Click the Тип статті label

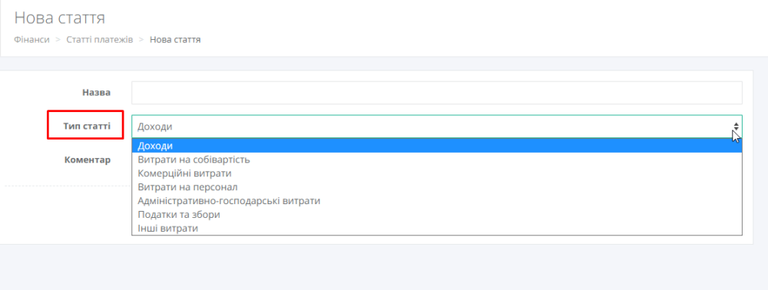[x=87, y=126]
